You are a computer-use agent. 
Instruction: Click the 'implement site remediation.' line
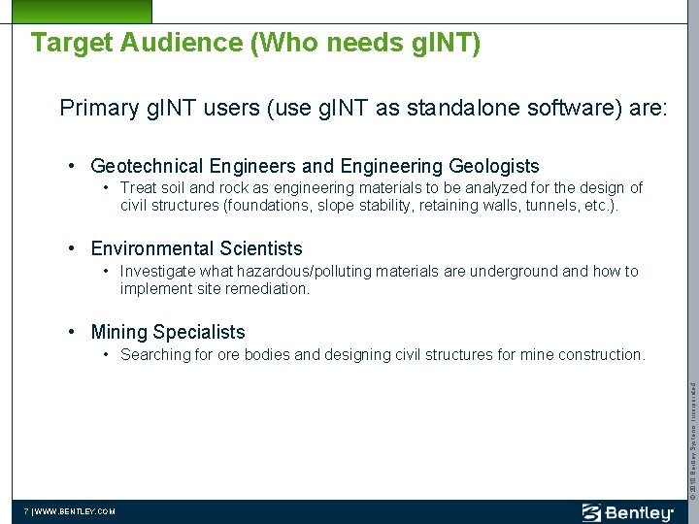[215, 289]
